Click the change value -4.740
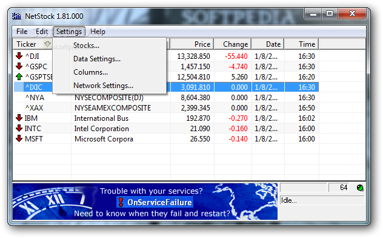 coord(238,67)
